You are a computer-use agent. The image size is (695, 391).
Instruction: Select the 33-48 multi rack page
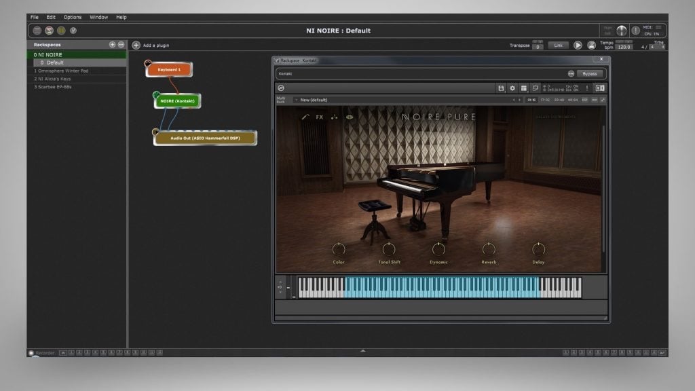[x=559, y=100]
